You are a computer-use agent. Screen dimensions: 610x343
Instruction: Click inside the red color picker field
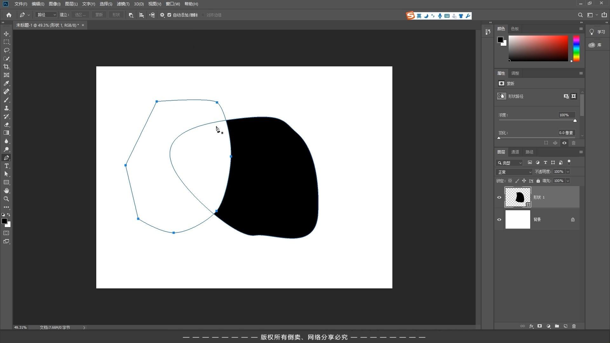tap(538, 48)
